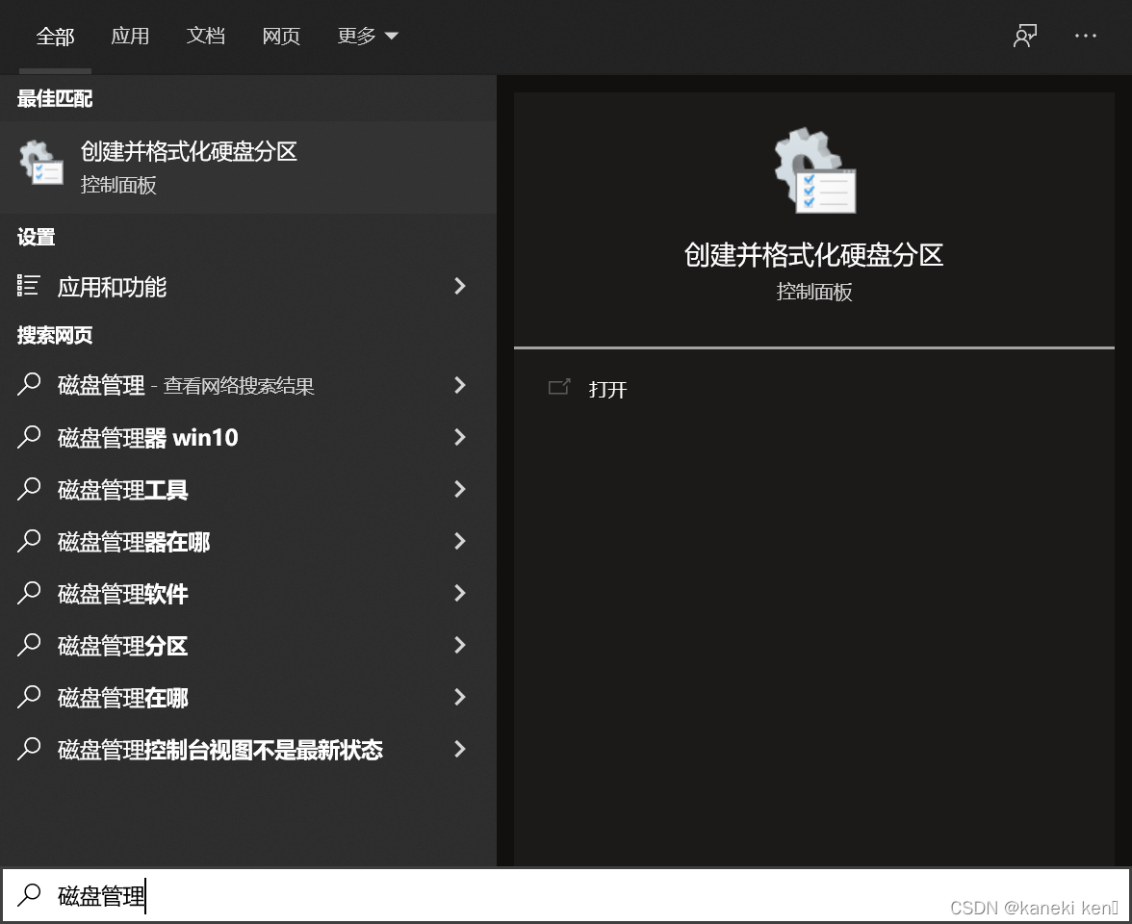Click 打开 to launch the result

click(608, 389)
